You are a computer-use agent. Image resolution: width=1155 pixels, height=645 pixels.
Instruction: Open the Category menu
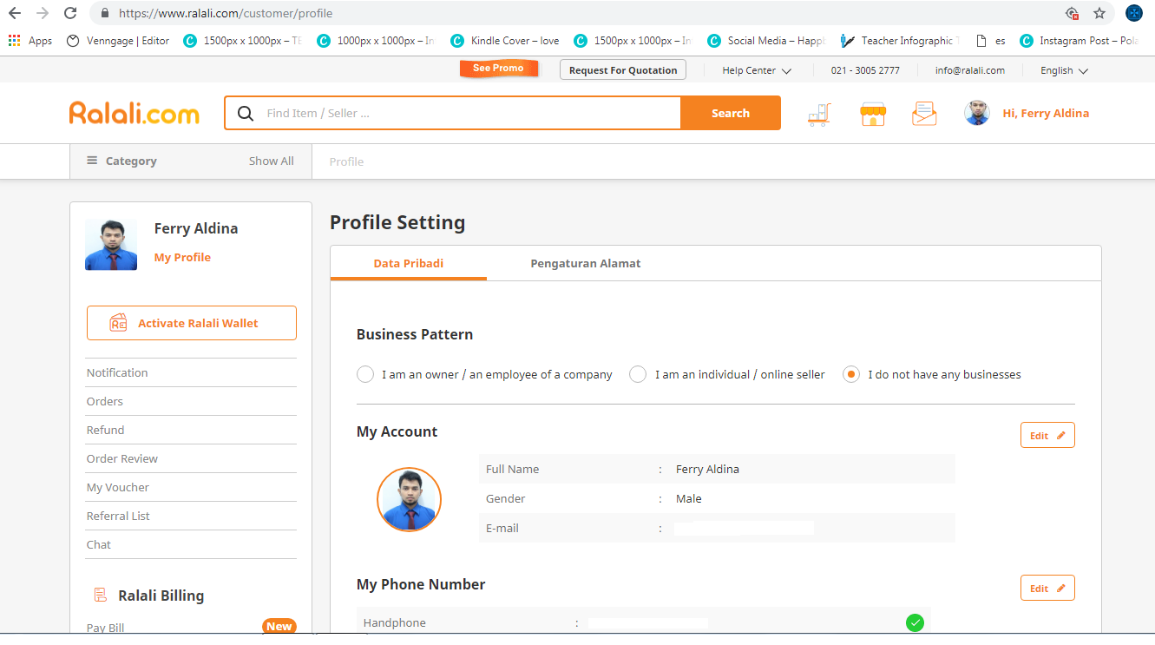pyautogui.click(x=122, y=161)
